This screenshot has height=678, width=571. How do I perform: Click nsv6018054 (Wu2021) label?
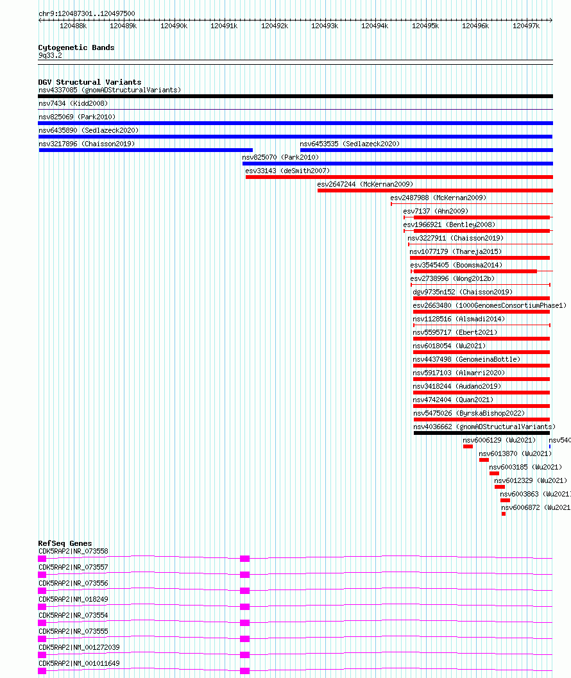pos(449,346)
